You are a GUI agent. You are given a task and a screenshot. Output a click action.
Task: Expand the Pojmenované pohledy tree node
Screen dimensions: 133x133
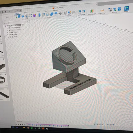click(x=7, y=30)
